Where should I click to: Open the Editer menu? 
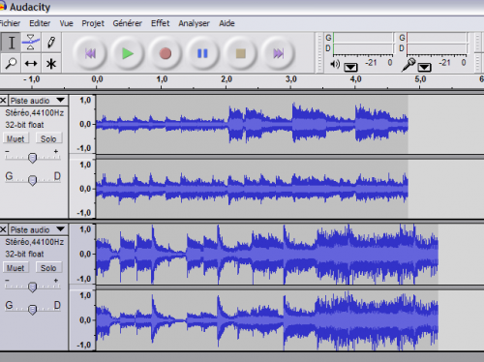(x=40, y=23)
